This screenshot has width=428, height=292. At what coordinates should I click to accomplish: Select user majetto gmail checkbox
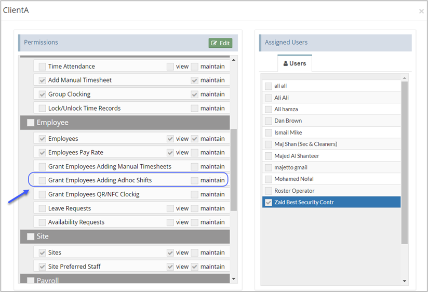(269, 167)
